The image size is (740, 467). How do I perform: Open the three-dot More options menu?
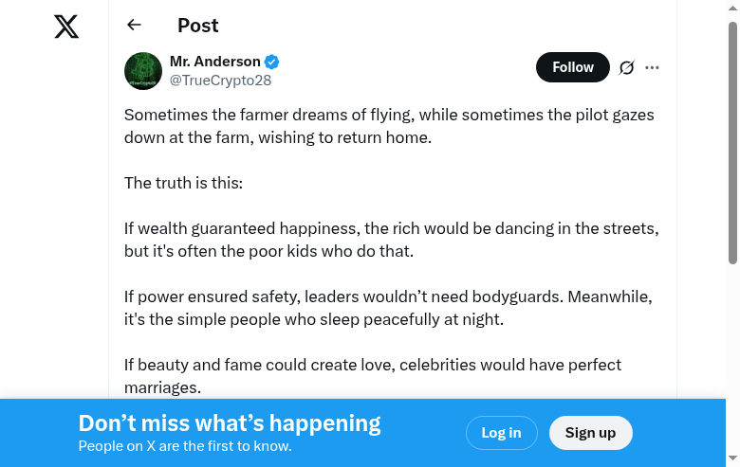click(652, 67)
